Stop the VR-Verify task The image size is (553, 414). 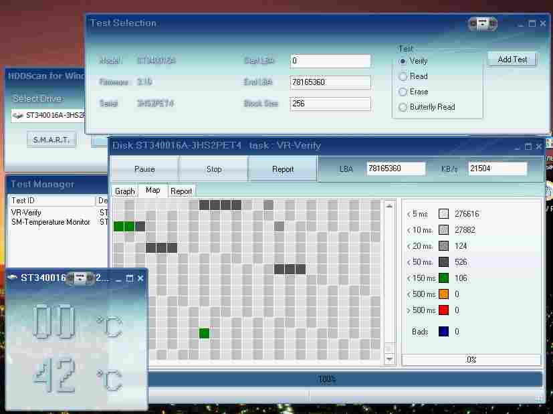point(214,169)
